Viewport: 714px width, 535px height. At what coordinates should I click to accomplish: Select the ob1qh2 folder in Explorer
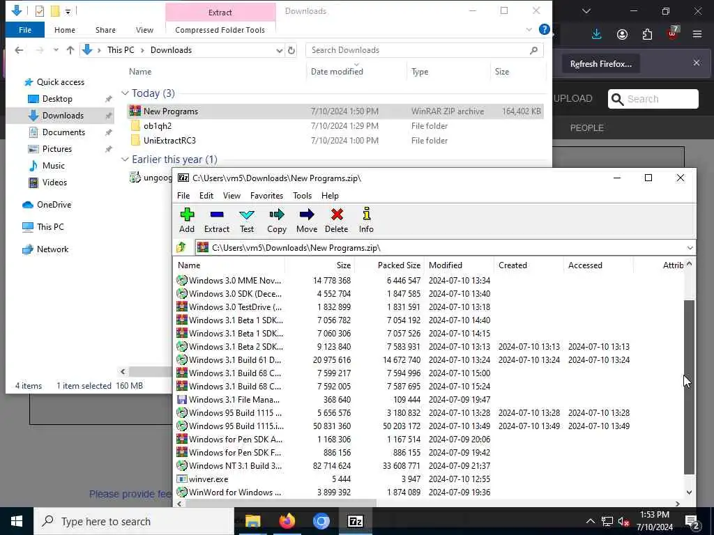click(158, 126)
